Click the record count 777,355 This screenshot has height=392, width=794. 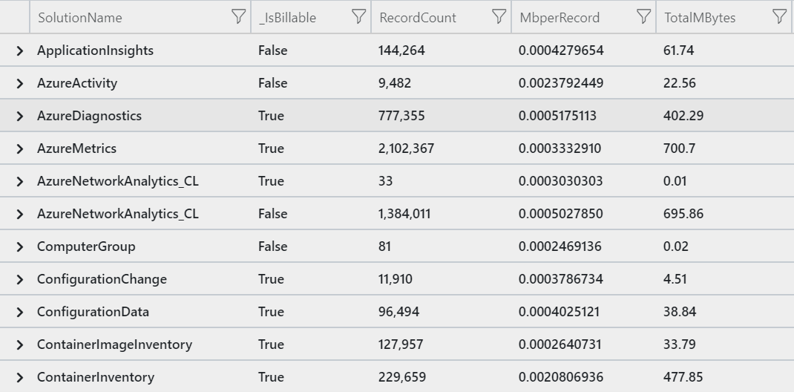coord(401,116)
